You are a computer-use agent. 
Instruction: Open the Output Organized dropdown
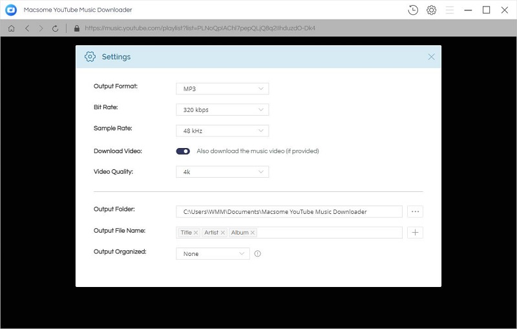[213, 253]
